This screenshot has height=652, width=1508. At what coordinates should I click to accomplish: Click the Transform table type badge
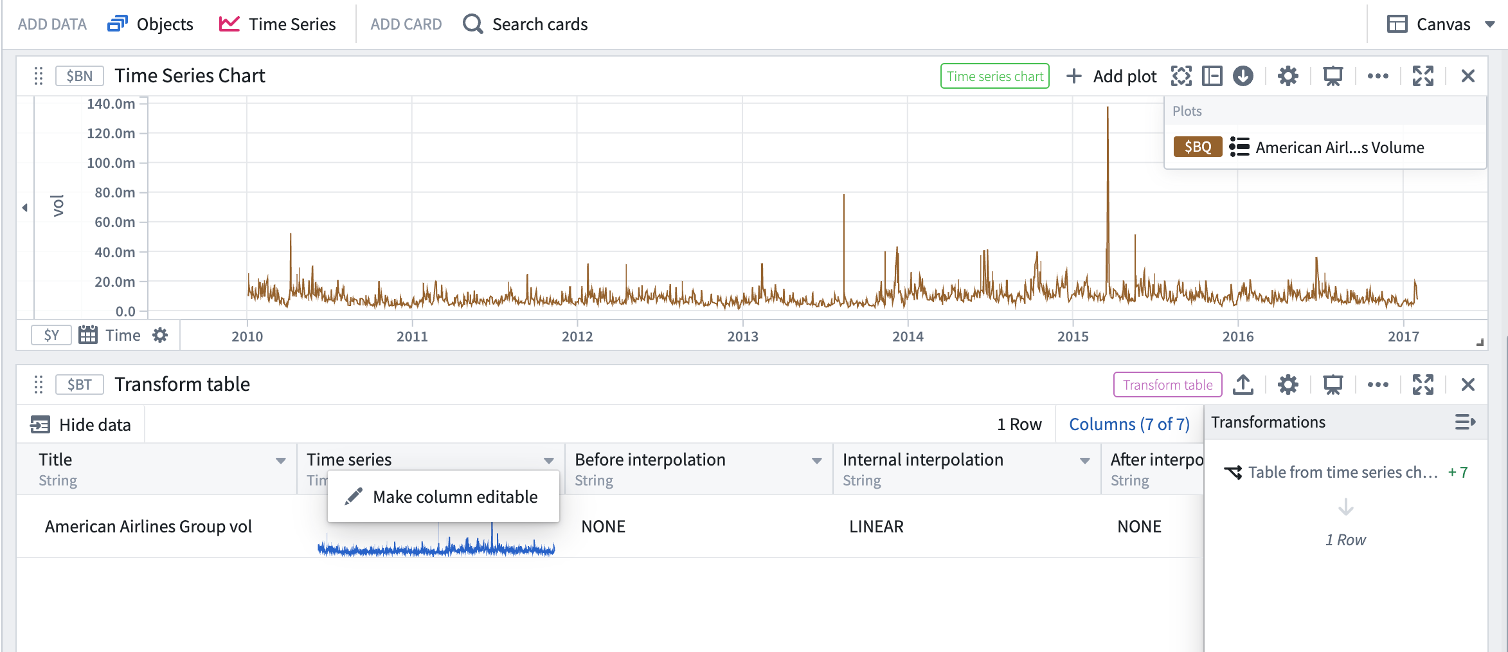pyautogui.click(x=1167, y=385)
